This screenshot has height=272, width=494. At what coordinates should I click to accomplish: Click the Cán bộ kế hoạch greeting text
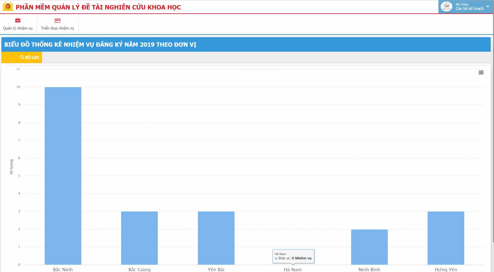coord(469,9)
